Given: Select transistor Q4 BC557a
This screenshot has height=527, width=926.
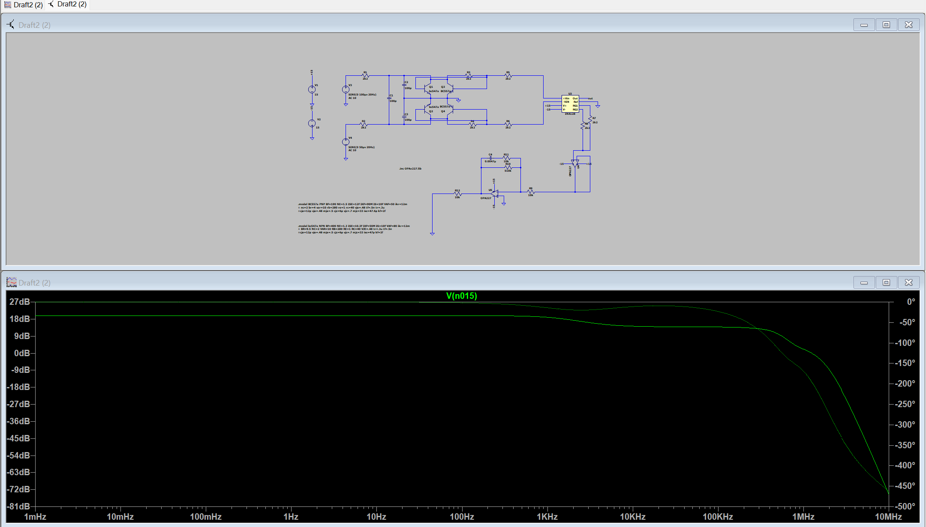Looking at the screenshot, I should 450,110.
